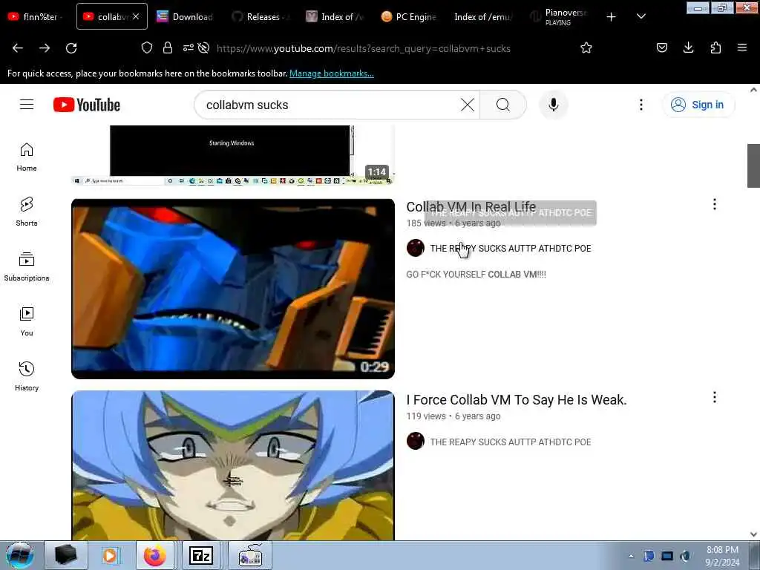Switch to the Download tab

tap(185, 16)
